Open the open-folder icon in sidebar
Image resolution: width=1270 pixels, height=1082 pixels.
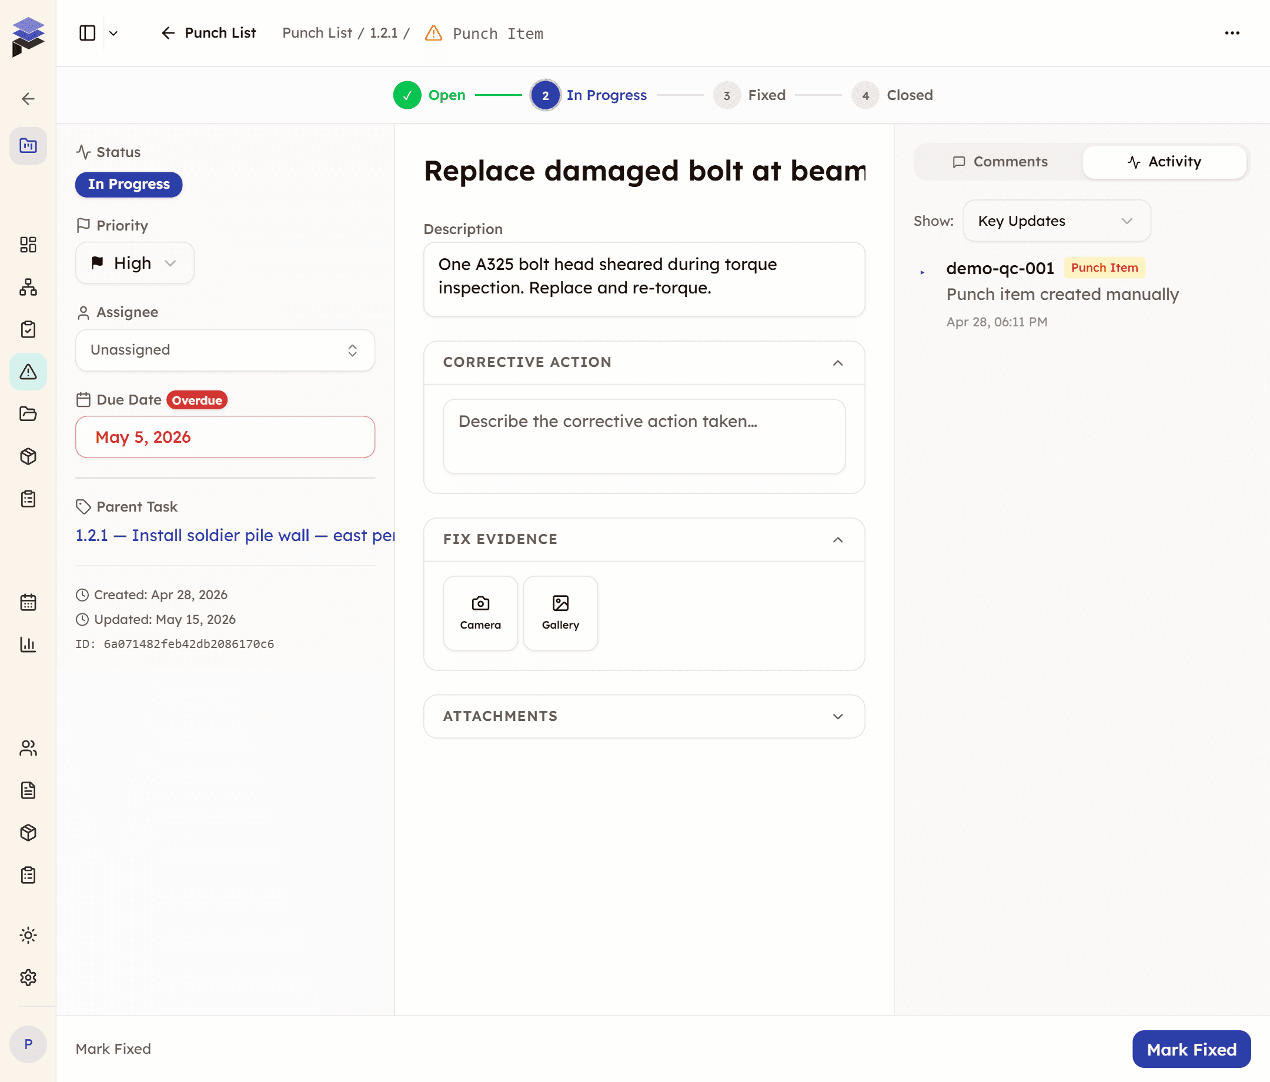tap(28, 414)
